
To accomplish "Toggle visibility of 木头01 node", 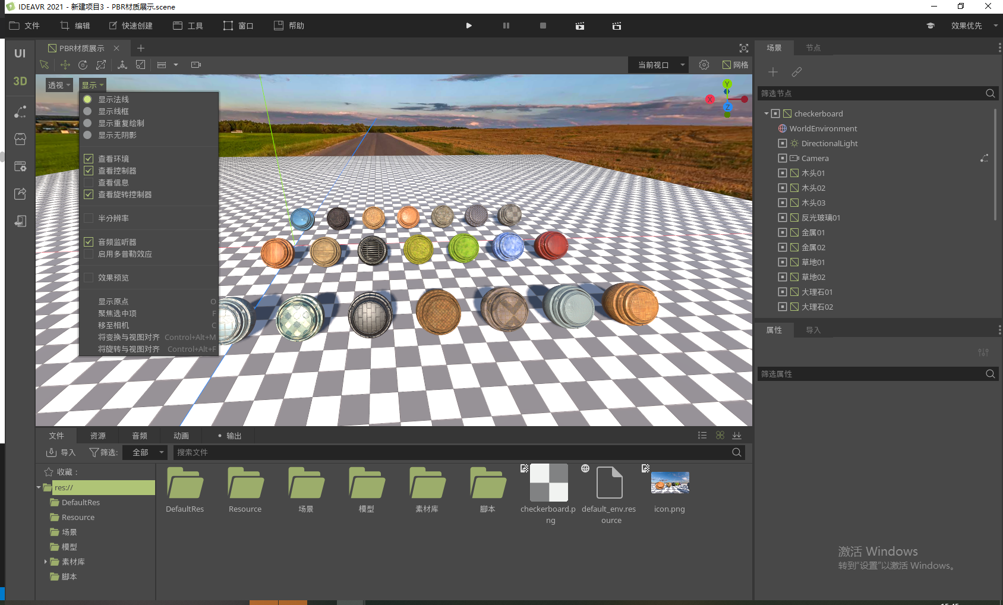I will click(783, 173).
